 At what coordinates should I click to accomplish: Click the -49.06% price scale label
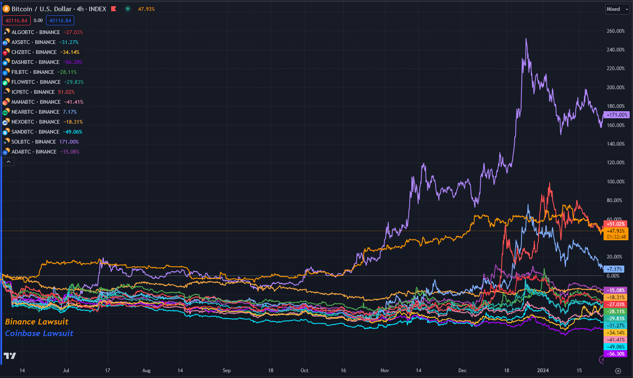[x=616, y=347]
